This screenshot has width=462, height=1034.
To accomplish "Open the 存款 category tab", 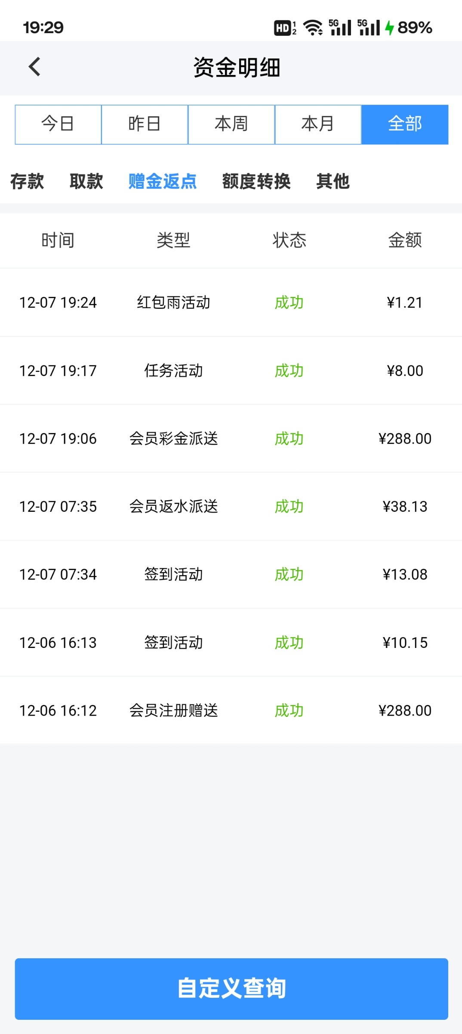I will (27, 181).
